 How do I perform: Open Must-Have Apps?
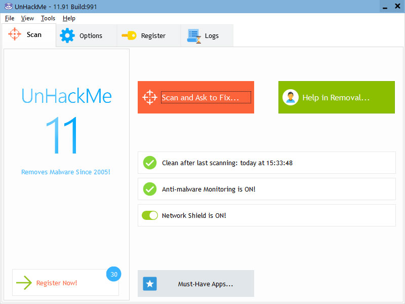[x=196, y=284]
